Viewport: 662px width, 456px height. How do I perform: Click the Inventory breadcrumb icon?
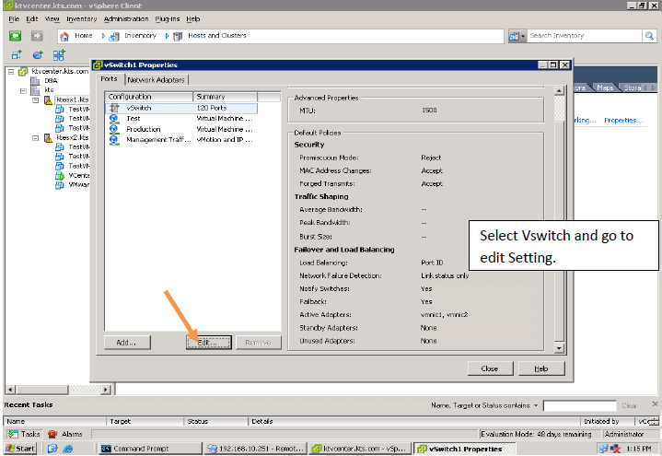(114, 37)
